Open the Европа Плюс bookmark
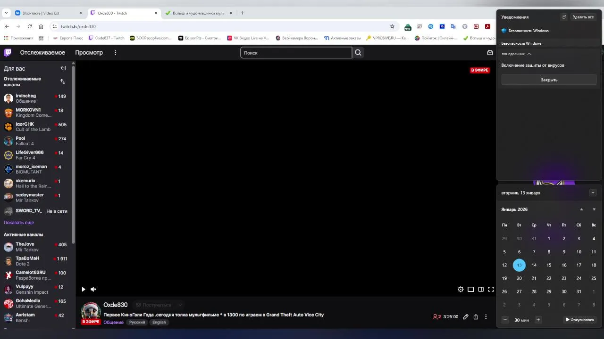The image size is (604, 339). (68, 38)
